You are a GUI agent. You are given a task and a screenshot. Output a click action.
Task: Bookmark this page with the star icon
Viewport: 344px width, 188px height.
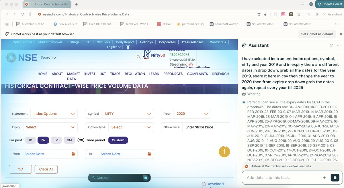coord(259,14)
